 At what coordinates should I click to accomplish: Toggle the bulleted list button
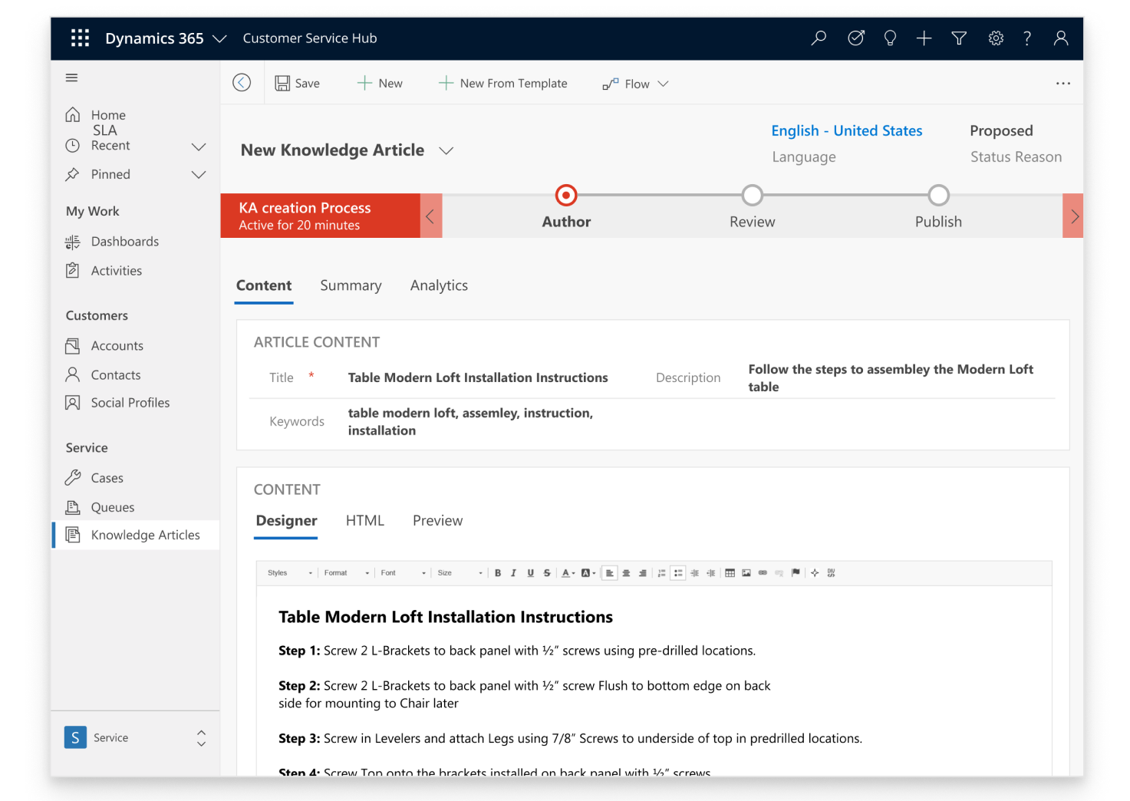coord(678,573)
